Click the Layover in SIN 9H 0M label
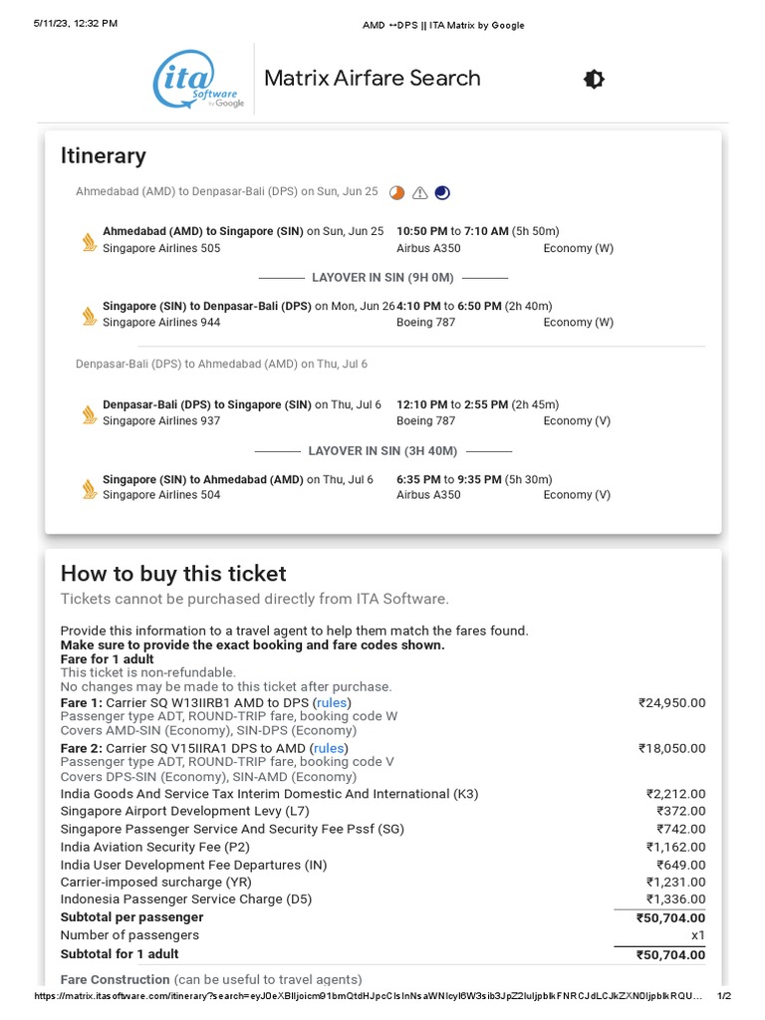 382,278
